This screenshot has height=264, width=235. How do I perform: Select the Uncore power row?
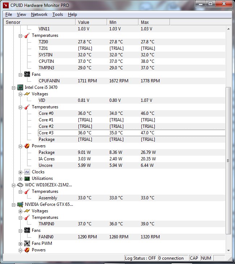132,165
